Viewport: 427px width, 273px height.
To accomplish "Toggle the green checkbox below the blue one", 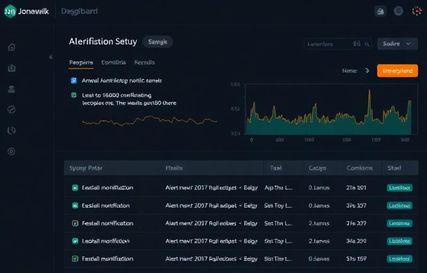I will pyautogui.click(x=74, y=95).
